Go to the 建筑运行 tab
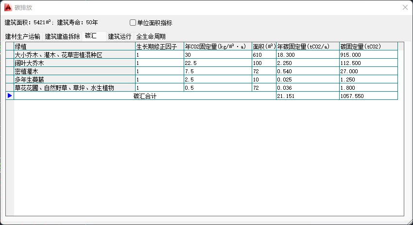 tap(120, 36)
